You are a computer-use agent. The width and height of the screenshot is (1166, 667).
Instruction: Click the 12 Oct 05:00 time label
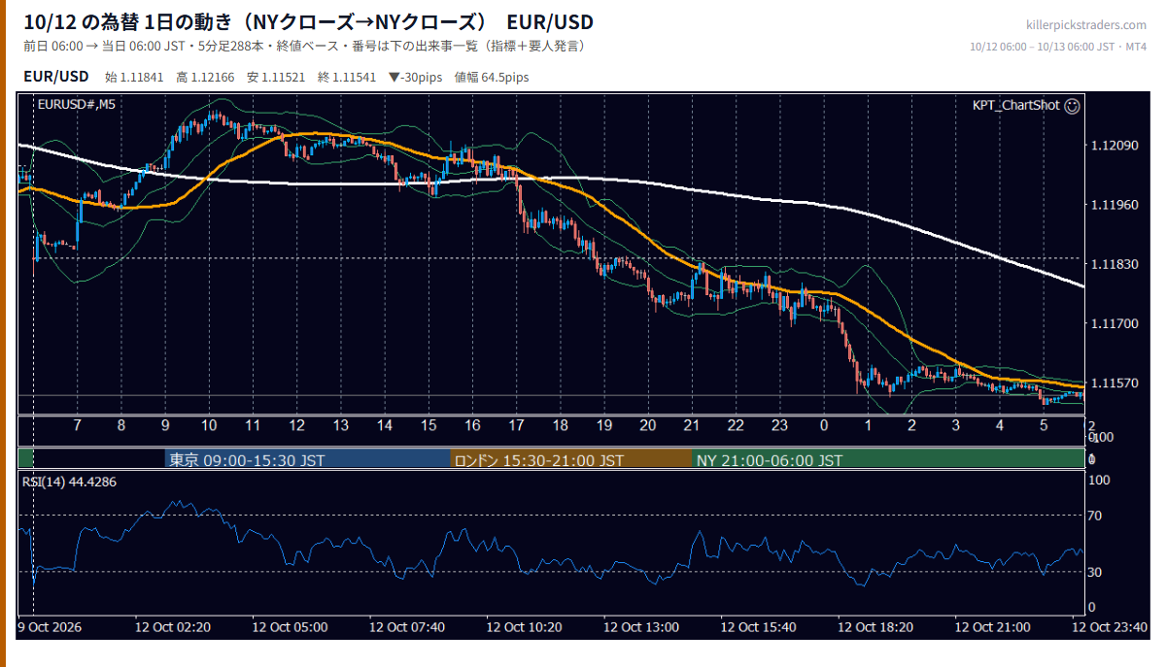(x=290, y=627)
